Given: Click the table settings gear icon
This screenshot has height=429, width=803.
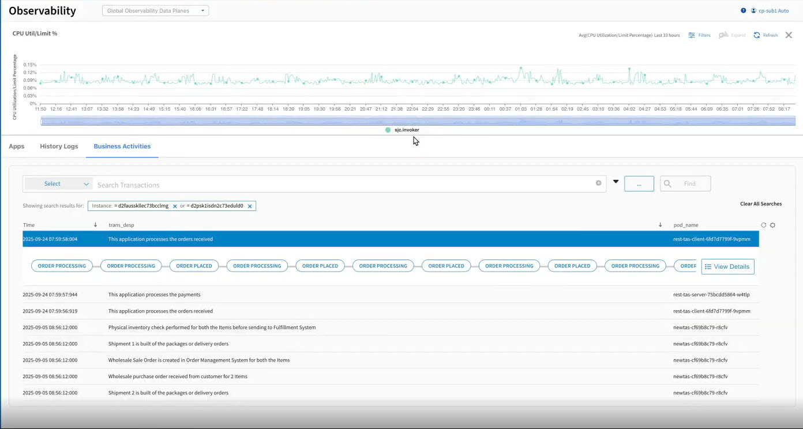Looking at the screenshot, I should pyautogui.click(x=772, y=225).
